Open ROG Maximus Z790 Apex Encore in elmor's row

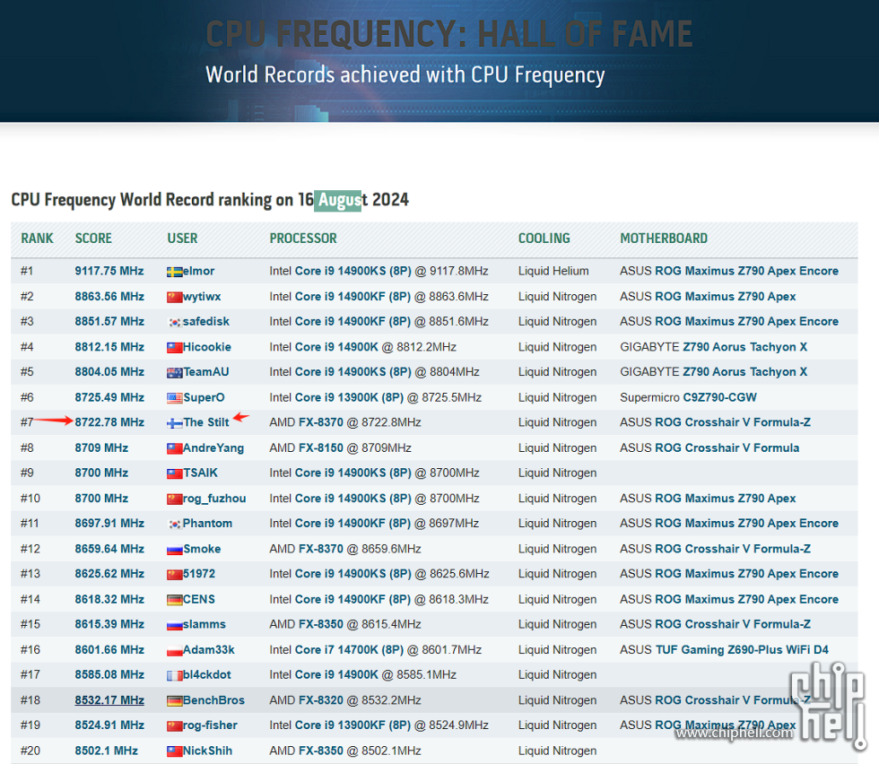[x=746, y=271]
